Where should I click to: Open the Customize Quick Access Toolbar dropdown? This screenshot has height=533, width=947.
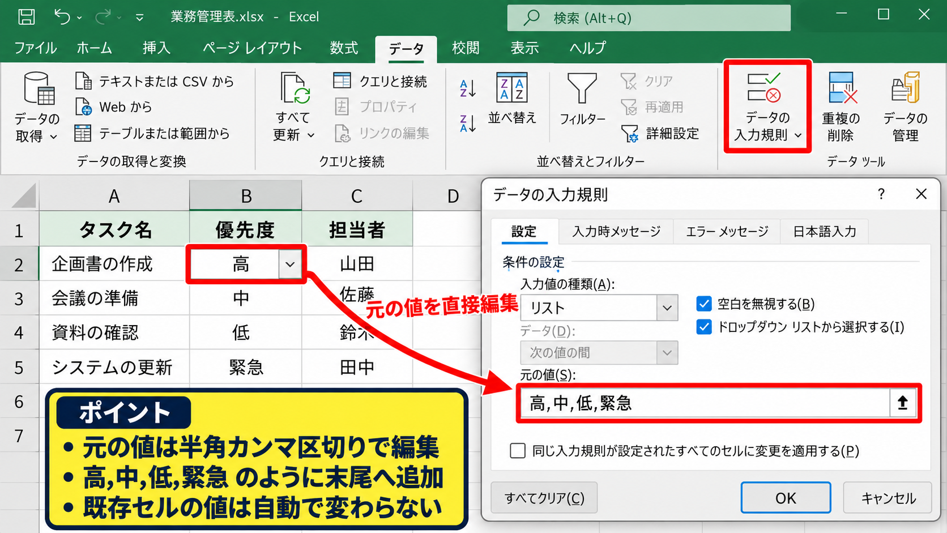(x=139, y=18)
